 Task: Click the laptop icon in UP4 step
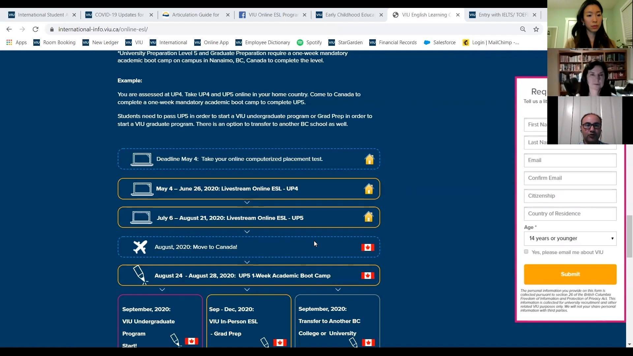[x=142, y=189]
